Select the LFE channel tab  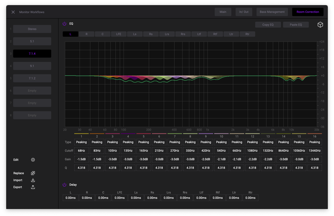click(x=119, y=34)
